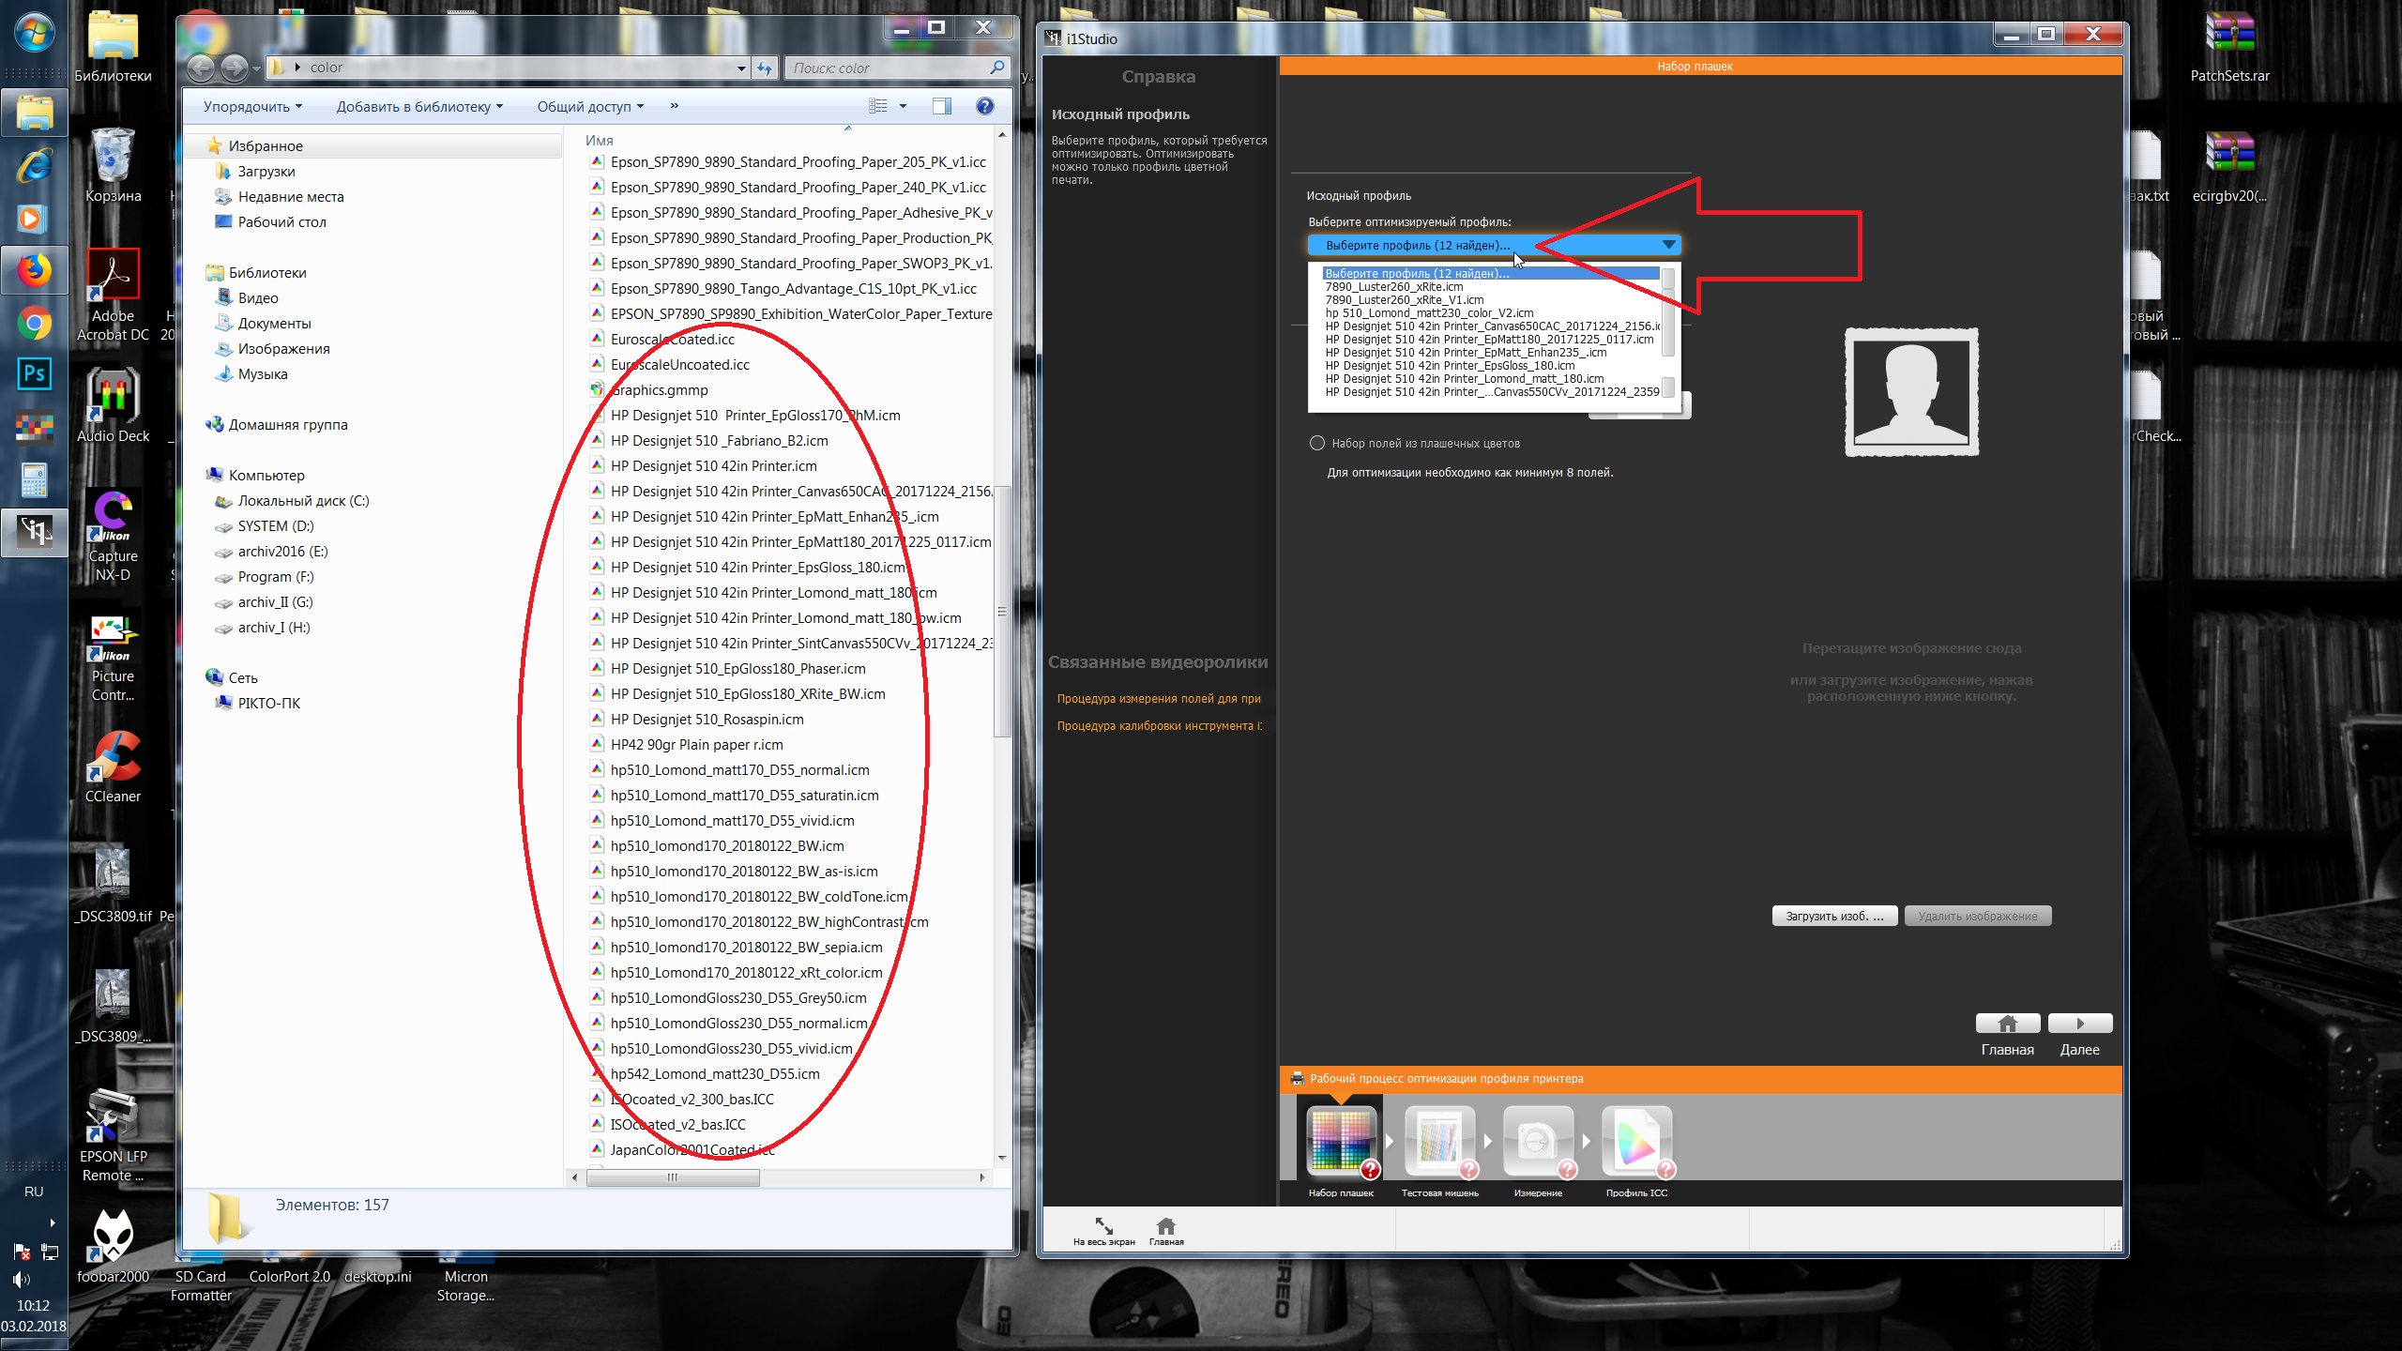Select file hp510_Lomond_matt170_D55_vivid.icm
The height and width of the screenshot is (1351, 2402).
coord(732,821)
